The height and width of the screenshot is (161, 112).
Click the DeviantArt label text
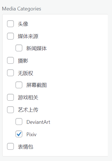pyautogui.click(x=38, y=122)
